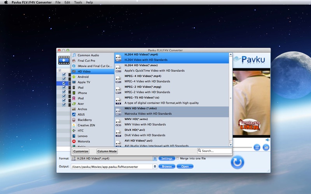Pick the iPod category
The height and width of the screenshot is (194, 311).
click(x=93, y=98)
